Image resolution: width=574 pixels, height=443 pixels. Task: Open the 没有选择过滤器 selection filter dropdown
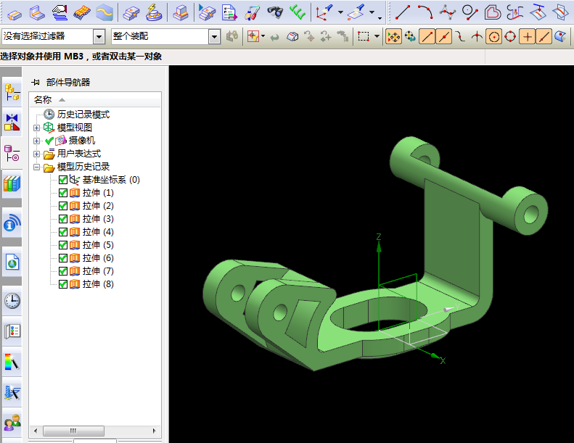tap(99, 36)
